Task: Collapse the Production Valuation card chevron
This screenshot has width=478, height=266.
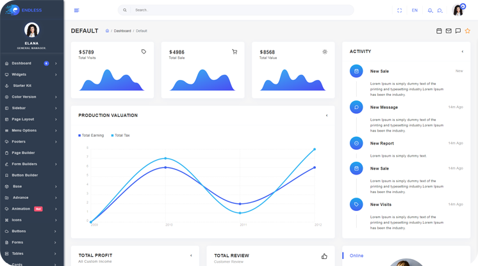Action: pyautogui.click(x=326, y=116)
